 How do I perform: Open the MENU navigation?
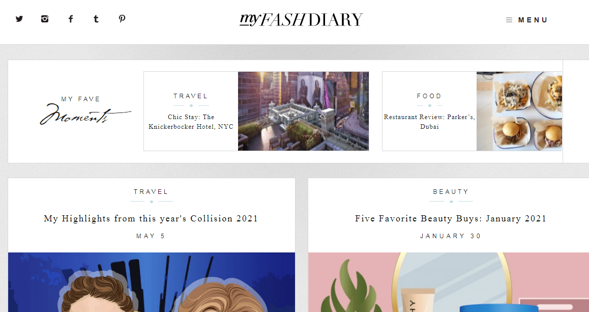coord(533,20)
